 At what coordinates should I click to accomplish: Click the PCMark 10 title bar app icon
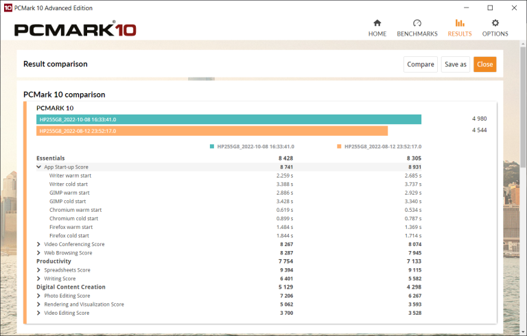click(8, 8)
